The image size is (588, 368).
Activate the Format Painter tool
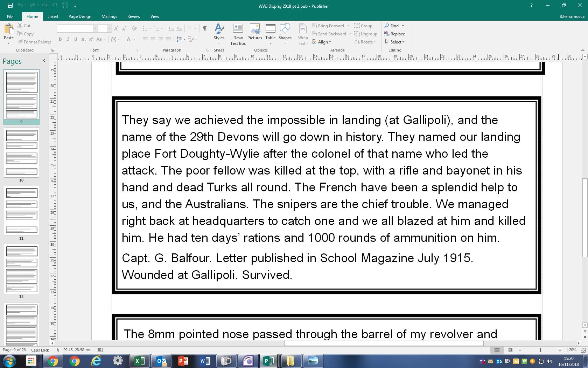pyautogui.click(x=34, y=42)
